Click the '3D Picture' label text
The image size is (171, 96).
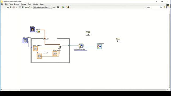[100, 43]
